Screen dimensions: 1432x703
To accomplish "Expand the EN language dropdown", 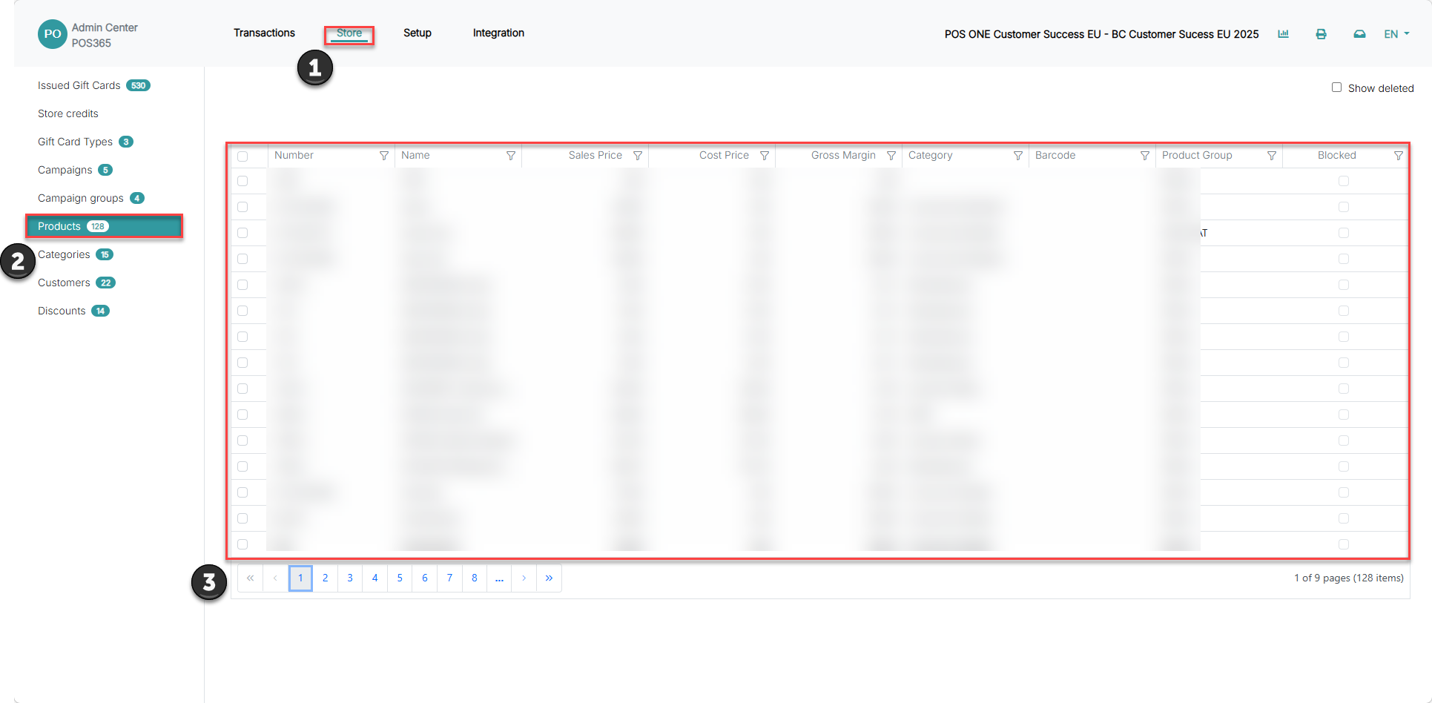I will coord(1396,34).
